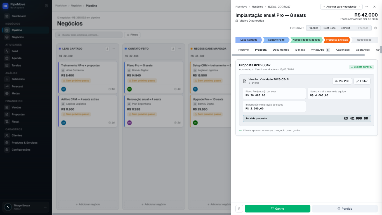Open the Produtos & Serviços box icon
Viewport: 382px width, 215px height.
[7, 143]
